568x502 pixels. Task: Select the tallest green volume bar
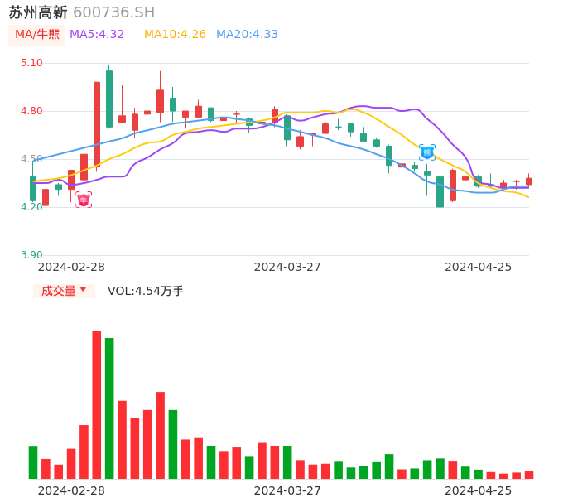(109, 408)
